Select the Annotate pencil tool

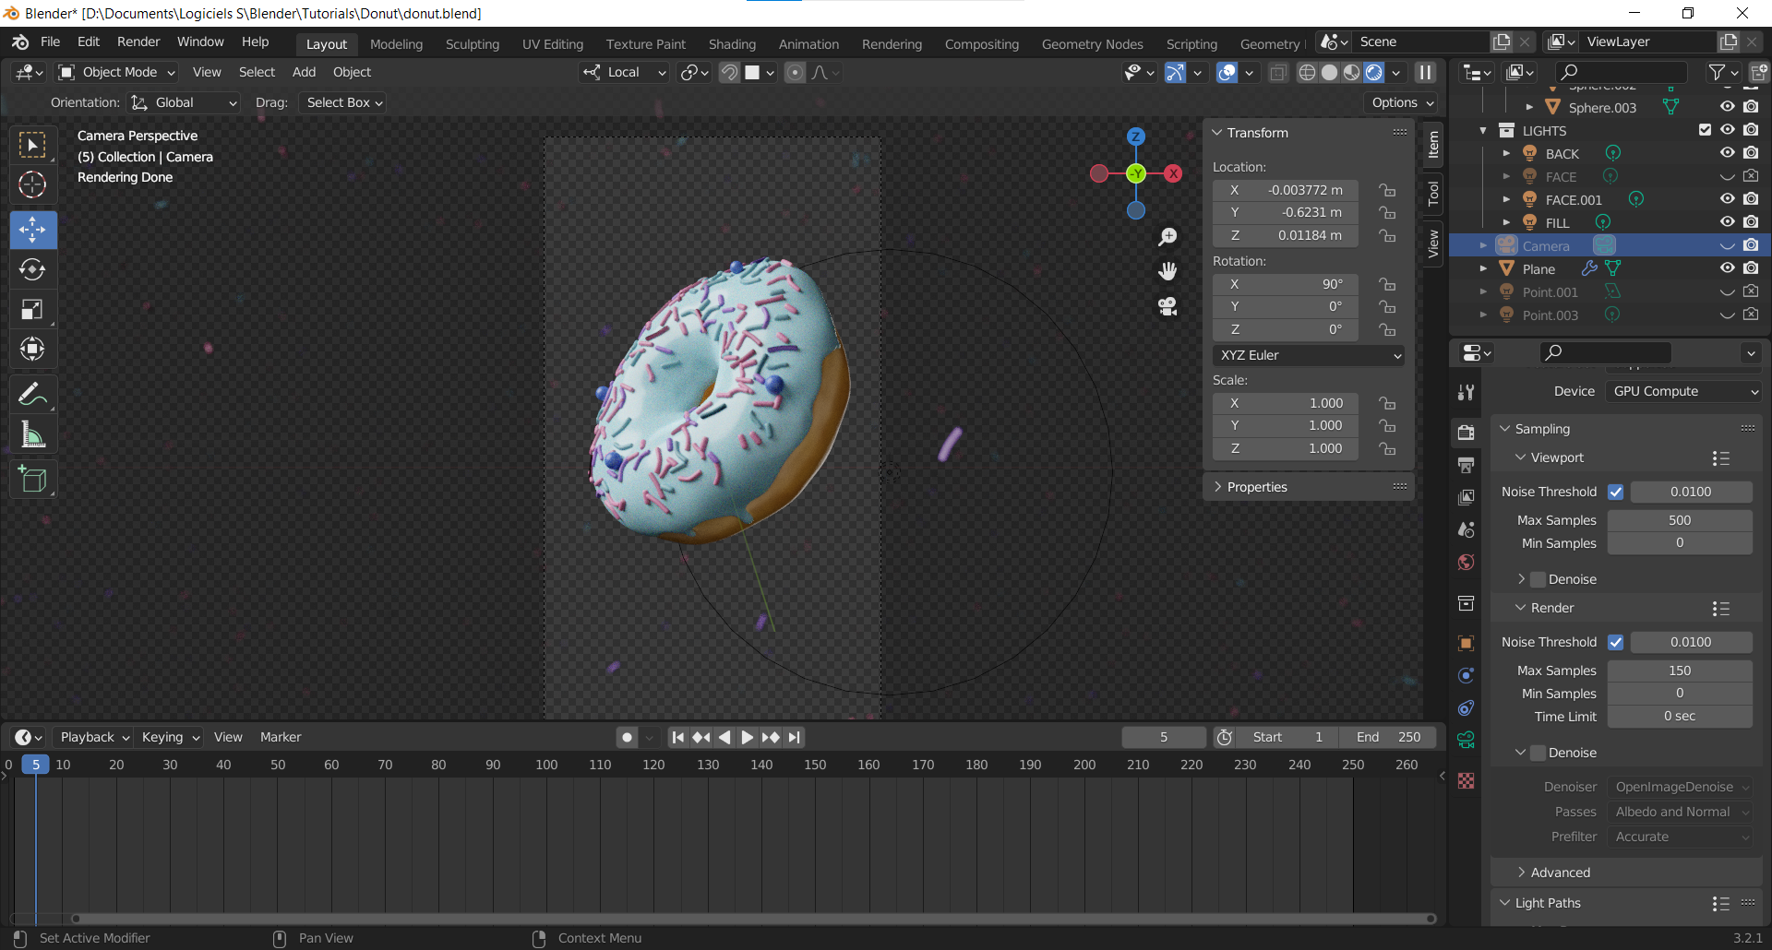(x=33, y=395)
